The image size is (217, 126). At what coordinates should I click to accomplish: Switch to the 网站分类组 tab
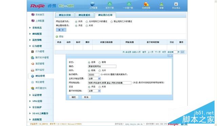click(x=65, y=15)
